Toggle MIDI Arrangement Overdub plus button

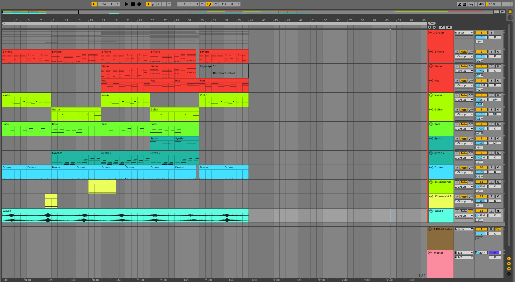[148, 4]
